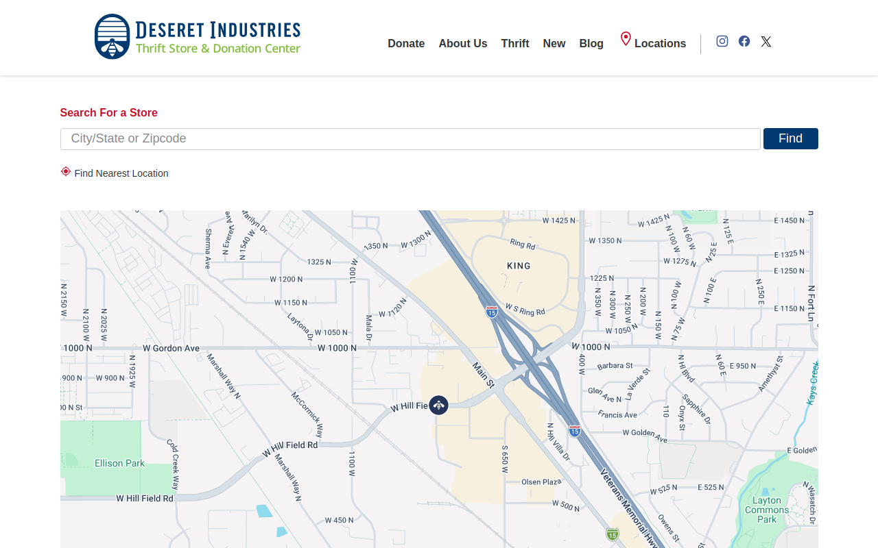This screenshot has width=878, height=548.
Task: Click the I-15 shield near W S Ring Rd
Action: coord(491,312)
